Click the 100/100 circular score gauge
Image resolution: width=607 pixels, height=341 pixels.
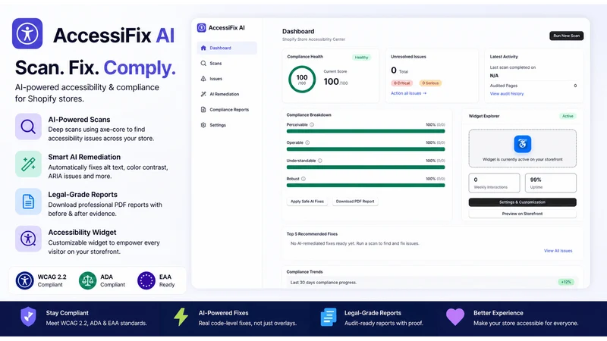click(302, 80)
